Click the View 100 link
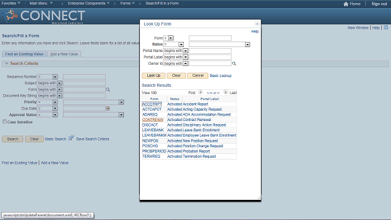391x220 pixels. (149, 93)
